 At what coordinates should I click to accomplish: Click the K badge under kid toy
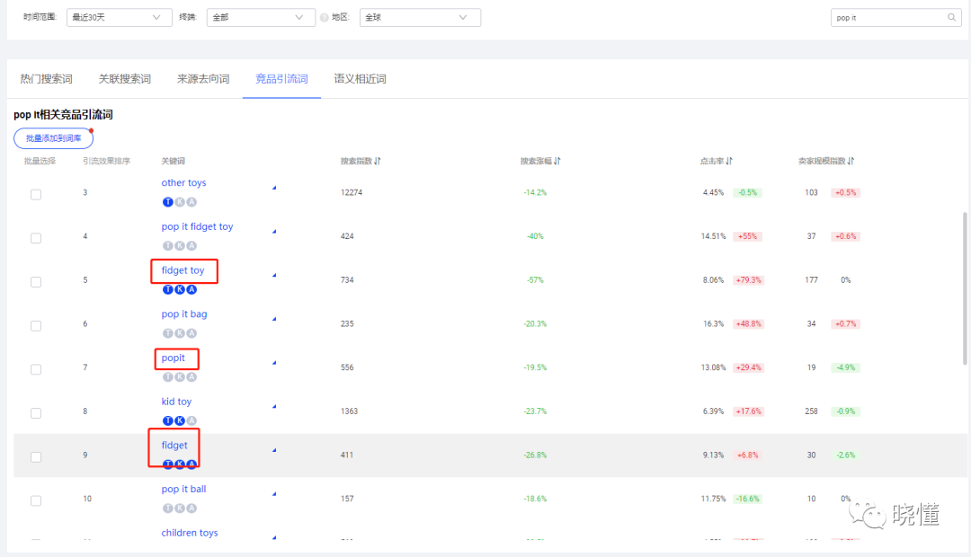tap(179, 420)
